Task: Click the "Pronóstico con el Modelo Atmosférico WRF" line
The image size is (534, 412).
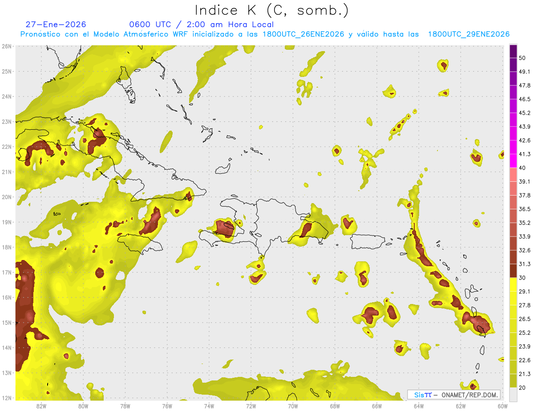Action: (x=265, y=34)
